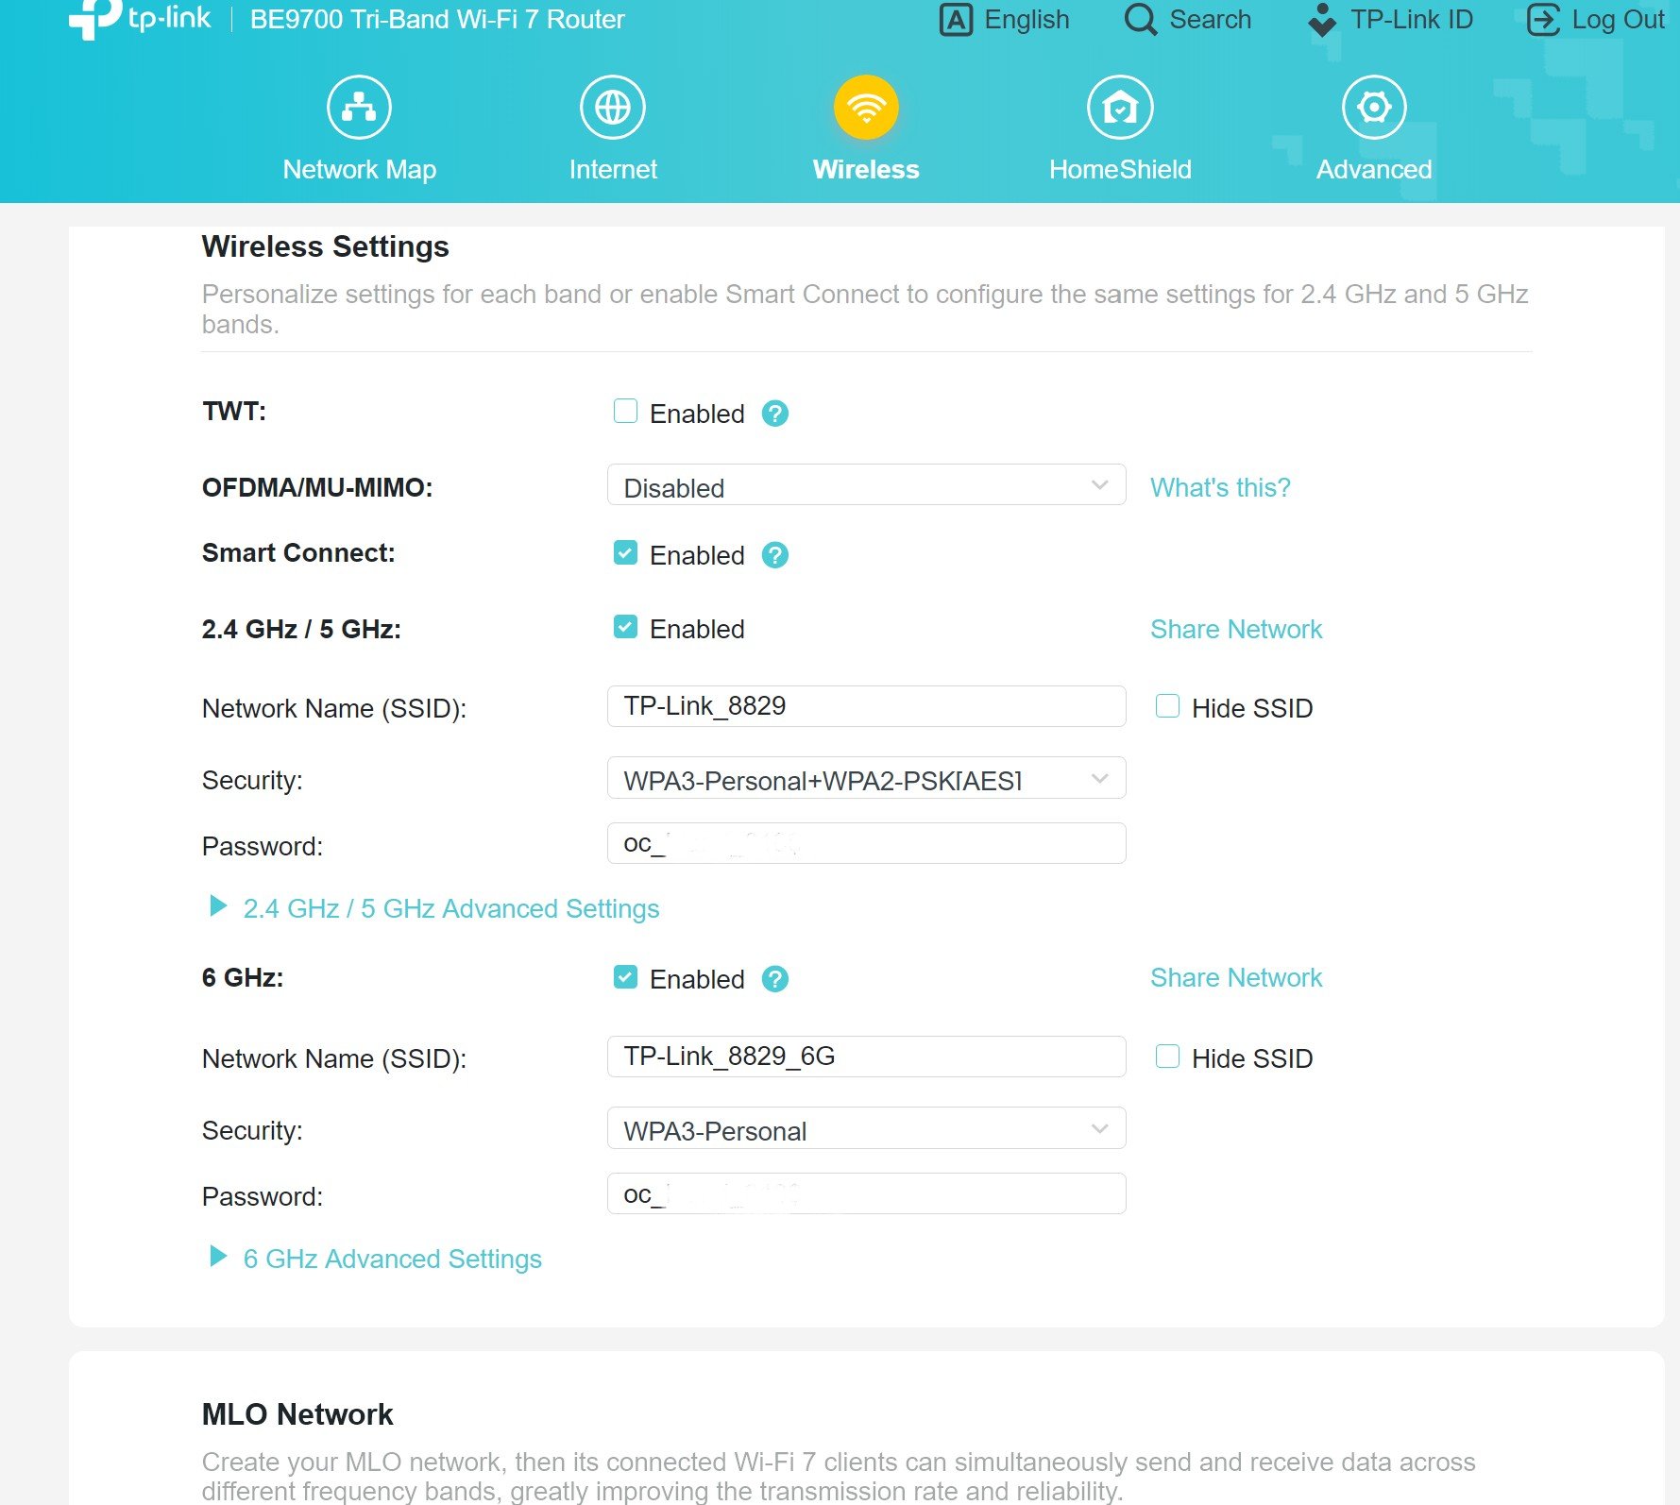Enable the TWT checkbox
Image resolution: width=1680 pixels, height=1505 pixels.
coord(625,412)
